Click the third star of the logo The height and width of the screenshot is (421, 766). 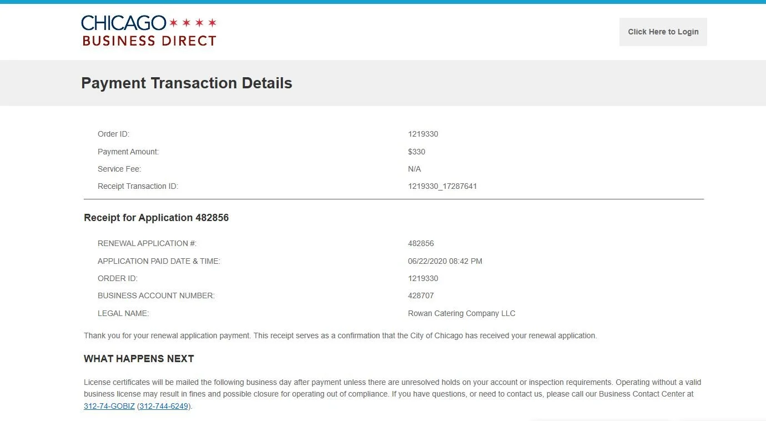(x=199, y=22)
